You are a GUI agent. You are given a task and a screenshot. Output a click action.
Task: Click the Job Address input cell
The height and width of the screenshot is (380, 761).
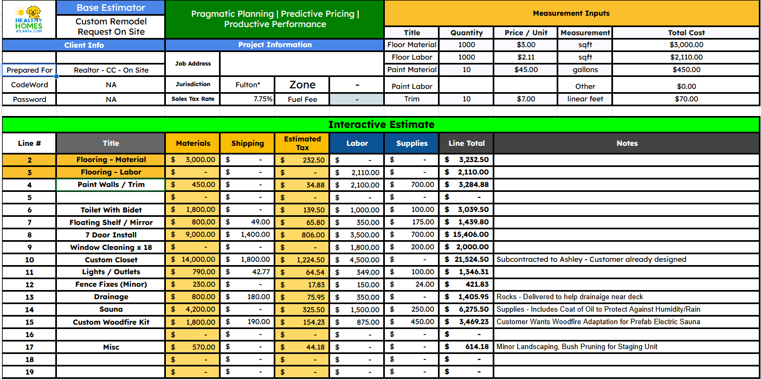pos(302,63)
